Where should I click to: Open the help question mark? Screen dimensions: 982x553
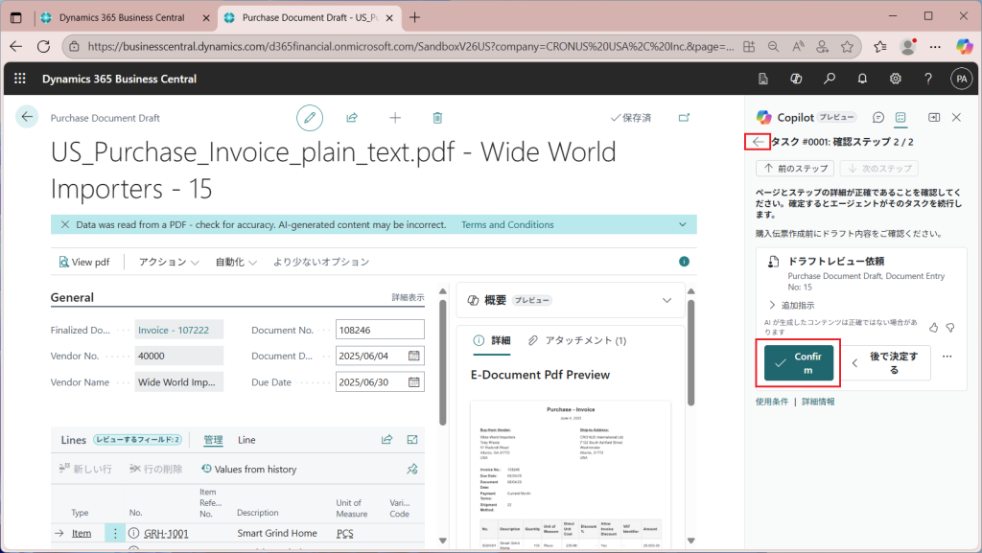pyautogui.click(x=928, y=79)
